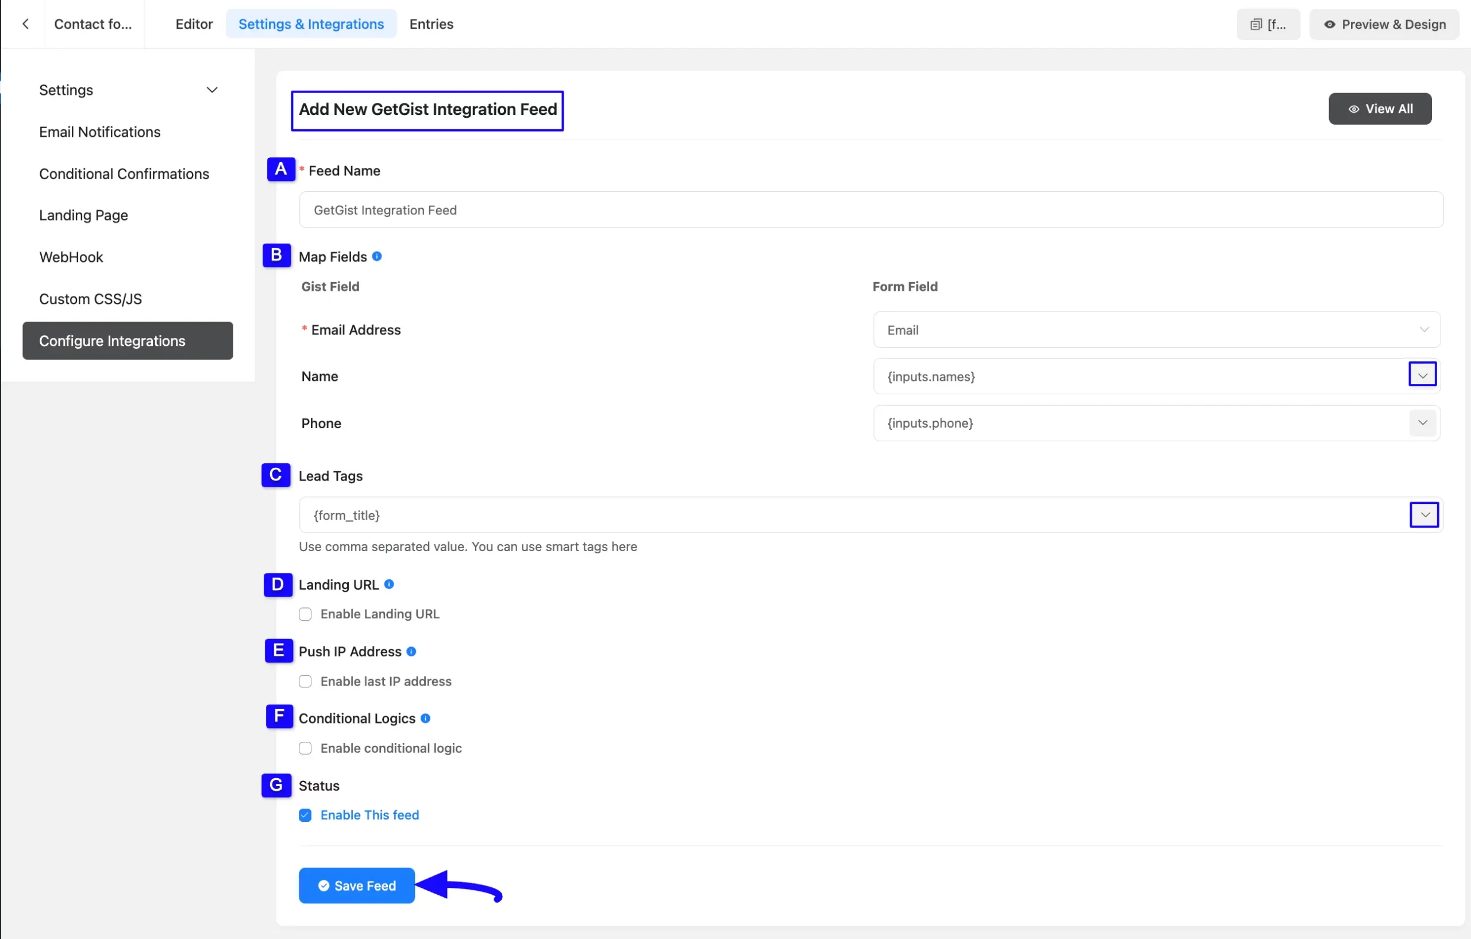Collapse the Settings sidebar section
This screenshot has width=1471, height=939.
[212, 90]
